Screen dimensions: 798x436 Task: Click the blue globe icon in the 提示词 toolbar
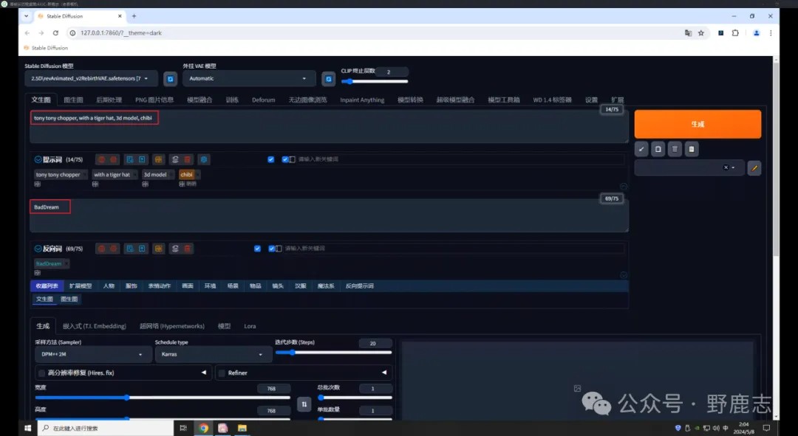coord(204,159)
